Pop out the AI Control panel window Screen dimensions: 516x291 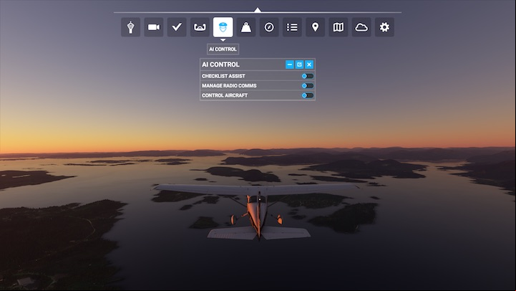point(299,65)
